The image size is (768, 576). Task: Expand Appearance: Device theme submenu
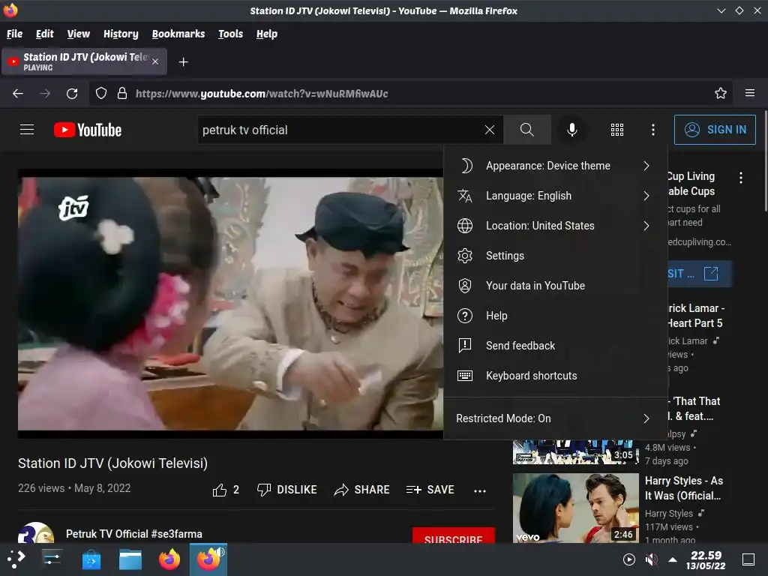click(555, 166)
